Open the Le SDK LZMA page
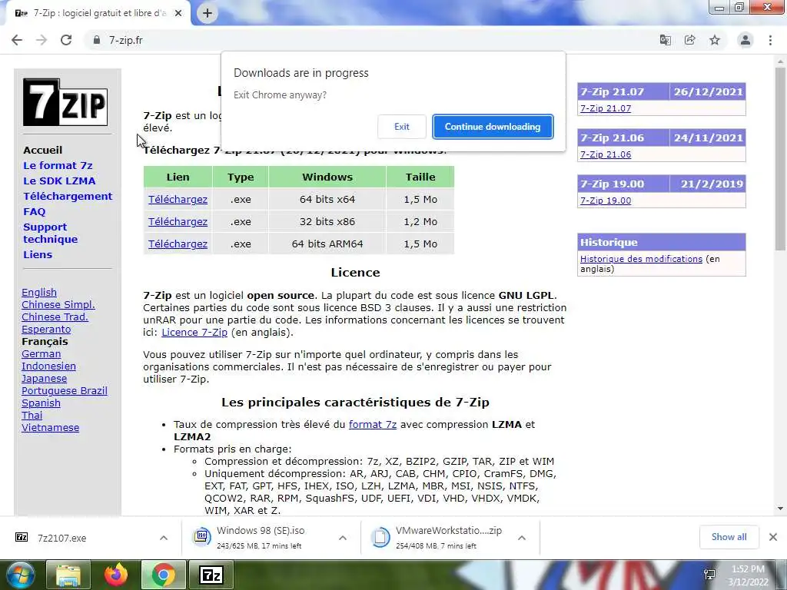787x590 pixels. [59, 181]
